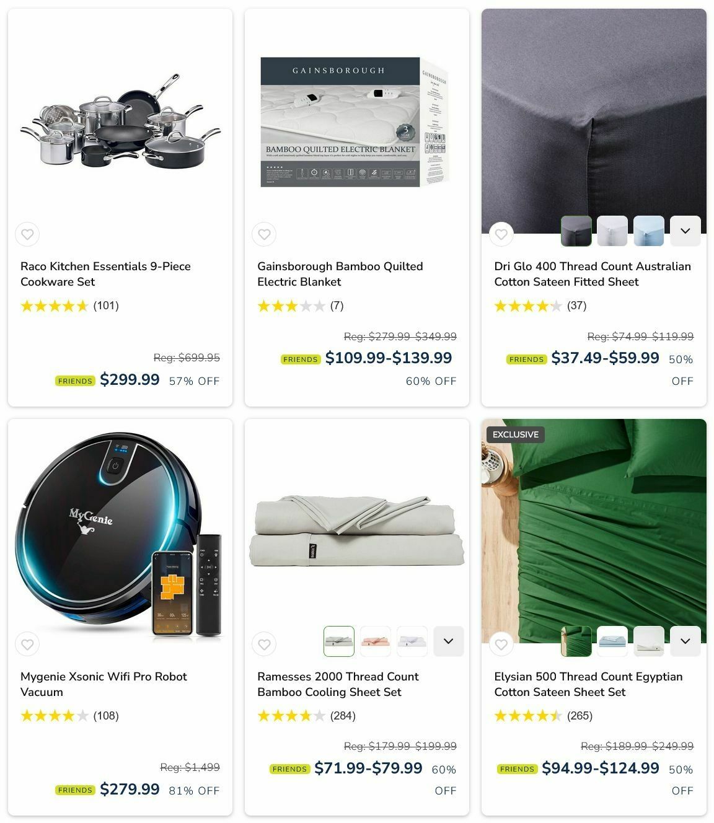Image resolution: width=714 pixels, height=823 pixels.
Task: Pick the pink Ramesses sheet set swatch
Action: click(376, 641)
